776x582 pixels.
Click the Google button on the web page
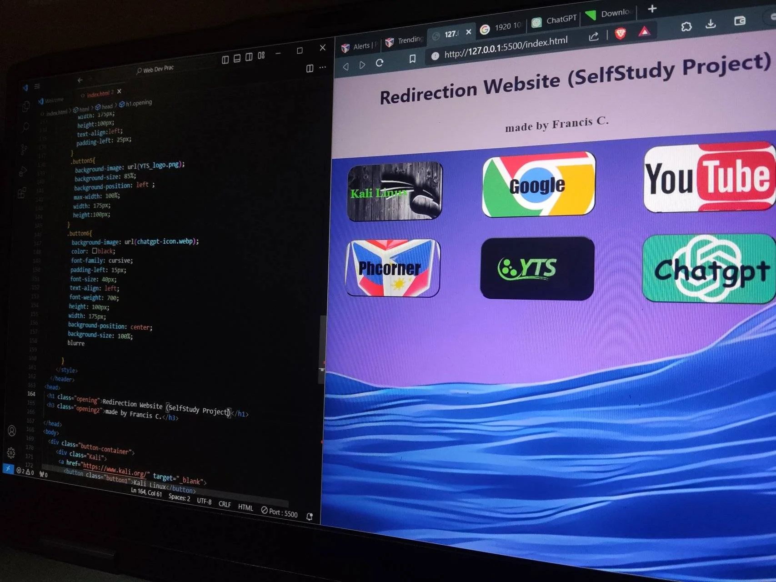(538, 184)
